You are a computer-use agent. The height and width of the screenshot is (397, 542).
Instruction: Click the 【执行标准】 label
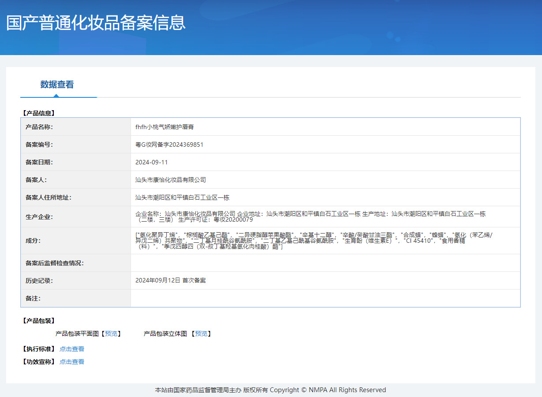tap(38, 349)
